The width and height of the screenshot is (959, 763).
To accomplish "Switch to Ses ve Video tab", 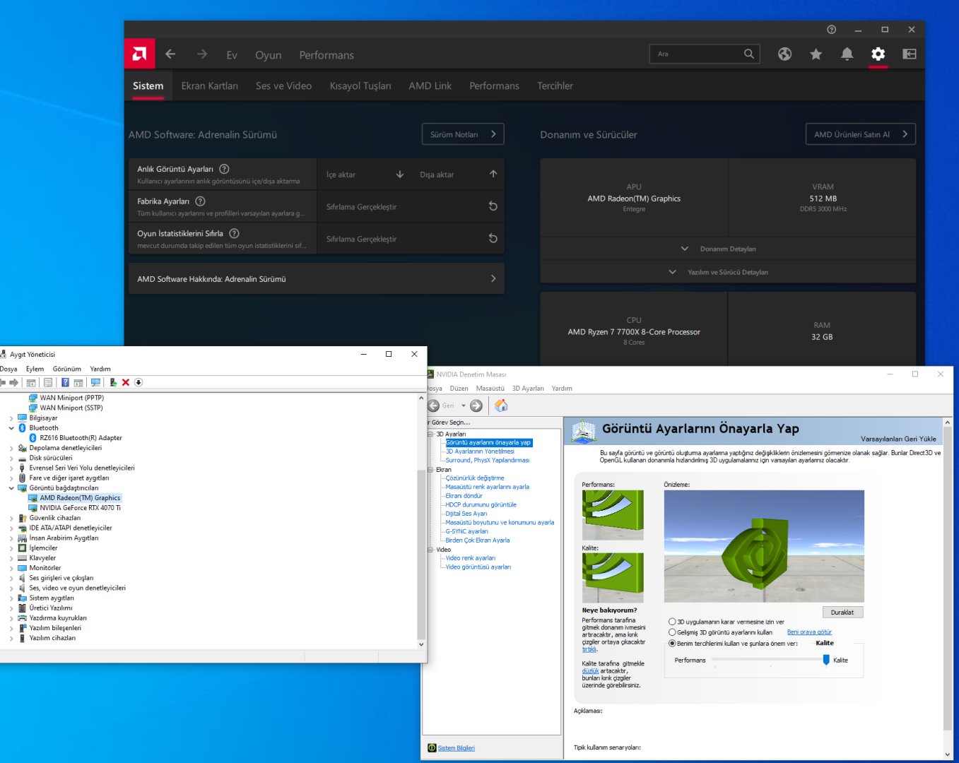I will click(x=283, y=86).
